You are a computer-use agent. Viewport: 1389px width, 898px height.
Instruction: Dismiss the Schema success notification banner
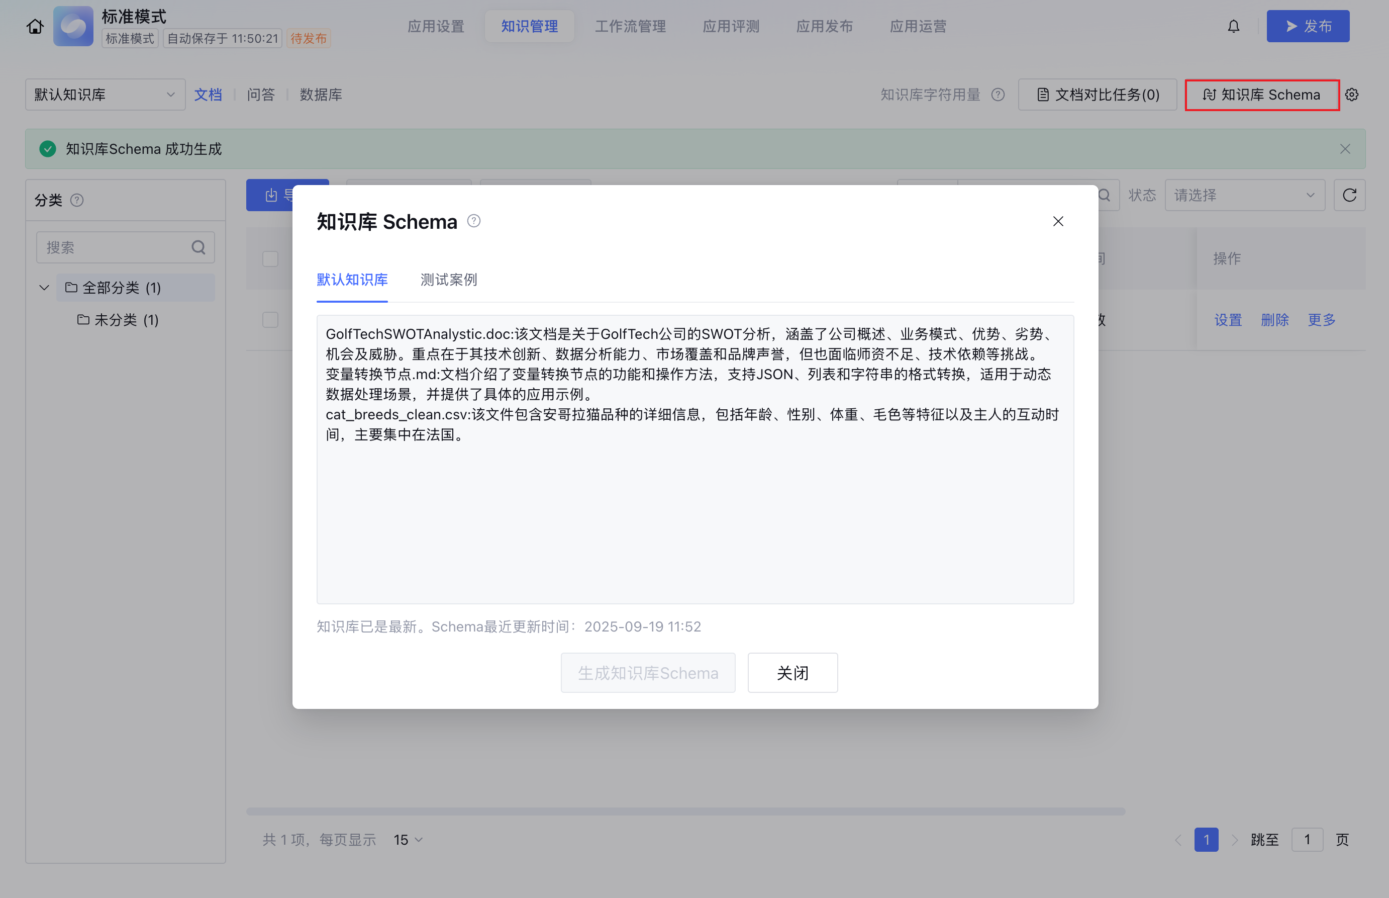click(x=1345, y=149)
